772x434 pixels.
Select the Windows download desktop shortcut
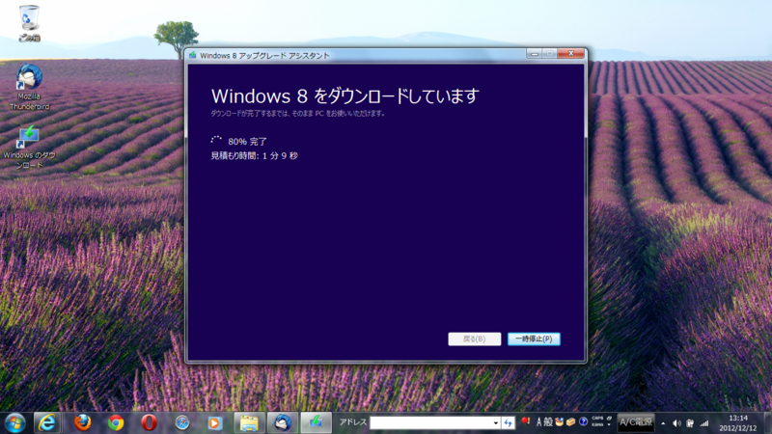tap(29, 147)
